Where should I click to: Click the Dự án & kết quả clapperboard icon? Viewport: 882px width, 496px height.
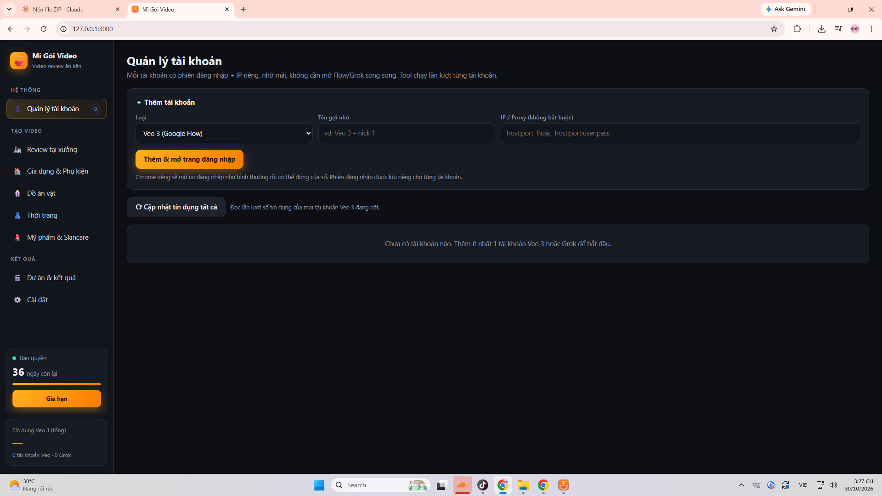(17, 278)
